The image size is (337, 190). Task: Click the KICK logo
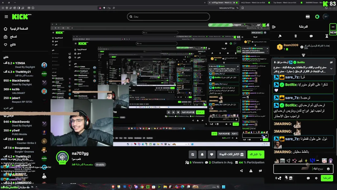21,17
